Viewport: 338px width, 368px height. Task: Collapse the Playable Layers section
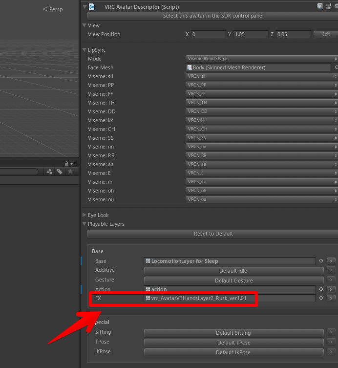[84, 224]
